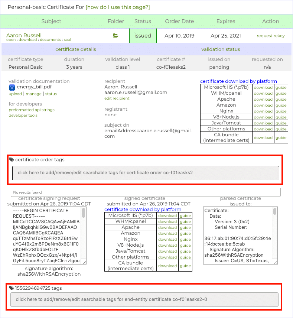Viewport: 293px width, 318px height.
Task: Click the edit recipient link
Action: click(117, 98)
